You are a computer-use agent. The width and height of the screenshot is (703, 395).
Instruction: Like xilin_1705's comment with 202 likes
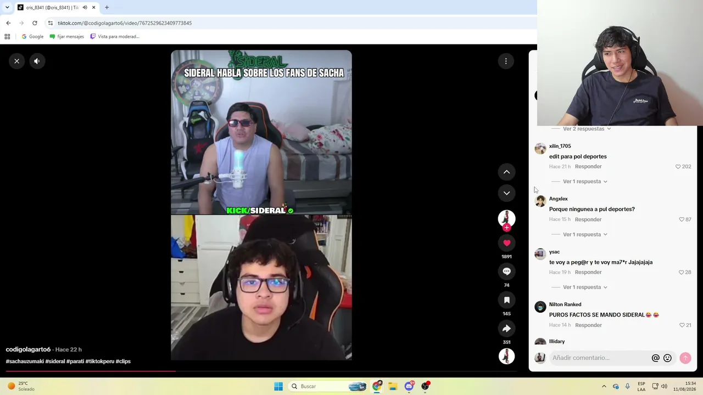click(678, 167)
